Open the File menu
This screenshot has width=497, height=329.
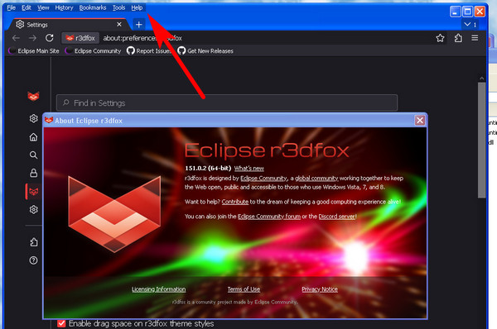(x=11, y=7)
